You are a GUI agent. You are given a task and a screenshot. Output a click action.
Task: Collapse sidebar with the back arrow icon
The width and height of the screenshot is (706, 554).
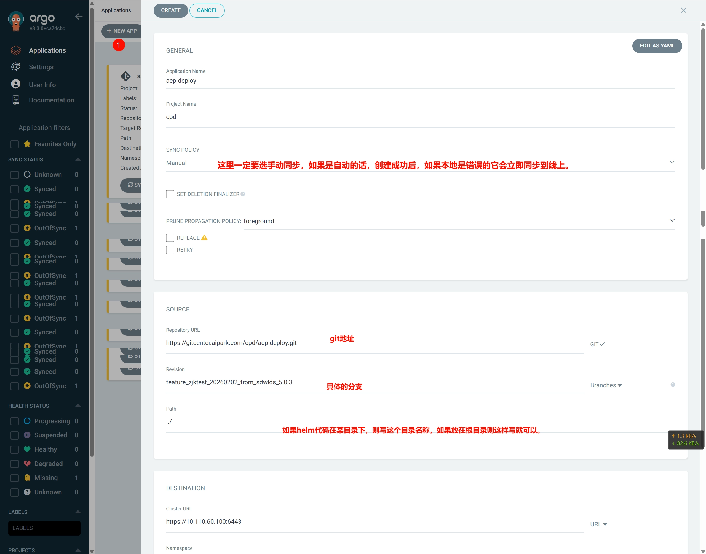[79, 17]
